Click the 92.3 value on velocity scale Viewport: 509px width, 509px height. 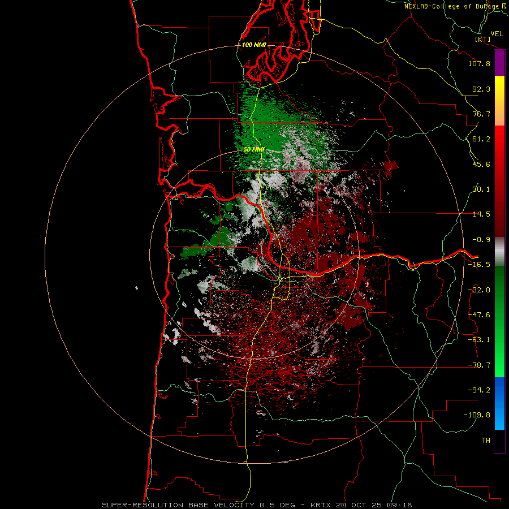(481, 89)
